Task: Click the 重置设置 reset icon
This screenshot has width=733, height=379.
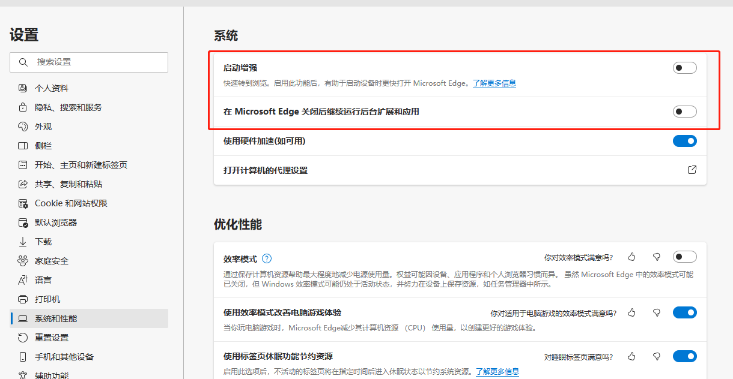Action: tap(23, 338)
